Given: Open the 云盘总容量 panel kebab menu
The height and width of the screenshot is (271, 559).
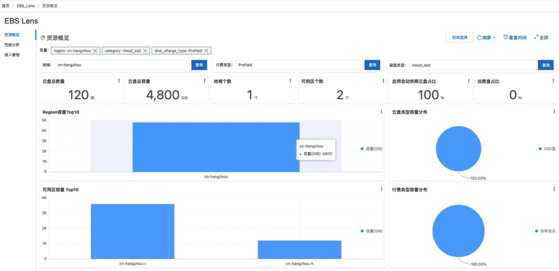Looking at the screenshot, I should point(205,81).
